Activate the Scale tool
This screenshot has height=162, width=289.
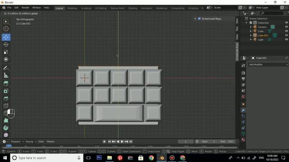[x=6, y=52]
